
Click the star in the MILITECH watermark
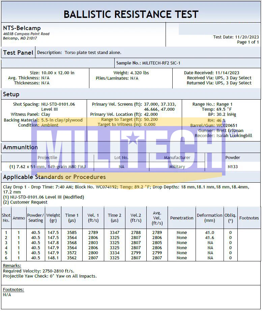point(133,137)
